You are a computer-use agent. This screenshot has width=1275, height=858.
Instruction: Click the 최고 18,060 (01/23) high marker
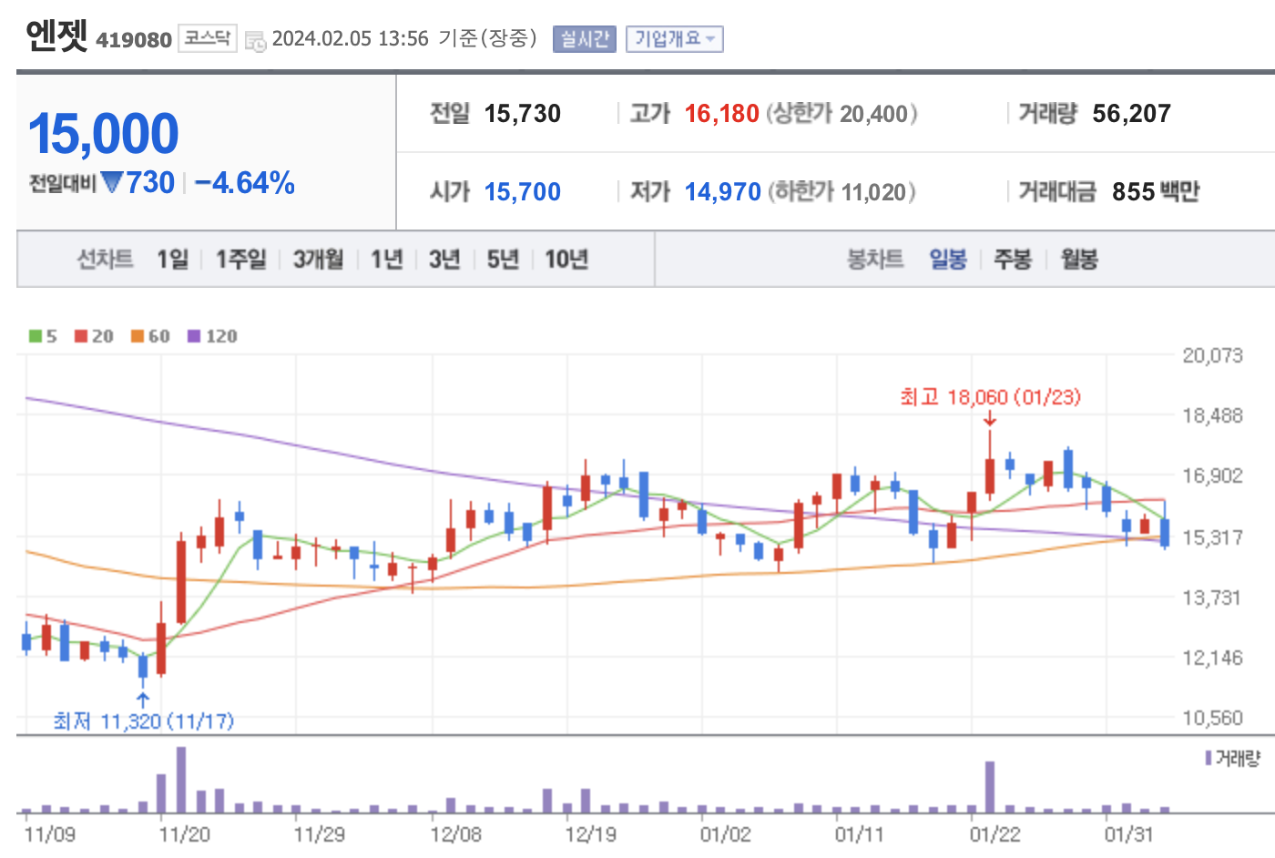point(990,397)
